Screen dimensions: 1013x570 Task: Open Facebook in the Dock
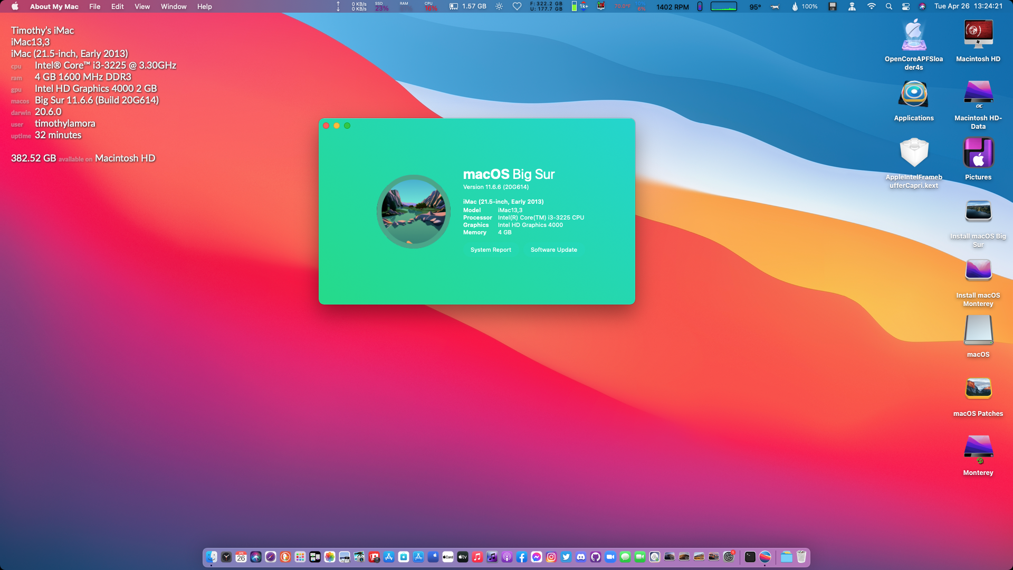click(x=522, y=557)
